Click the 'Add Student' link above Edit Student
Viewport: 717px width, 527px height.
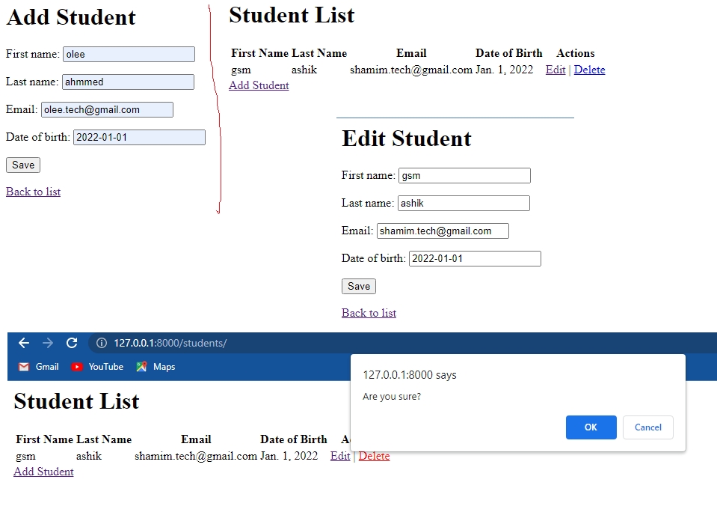click(259, 85)
